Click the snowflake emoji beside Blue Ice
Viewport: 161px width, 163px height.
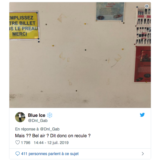pos(50,115)
